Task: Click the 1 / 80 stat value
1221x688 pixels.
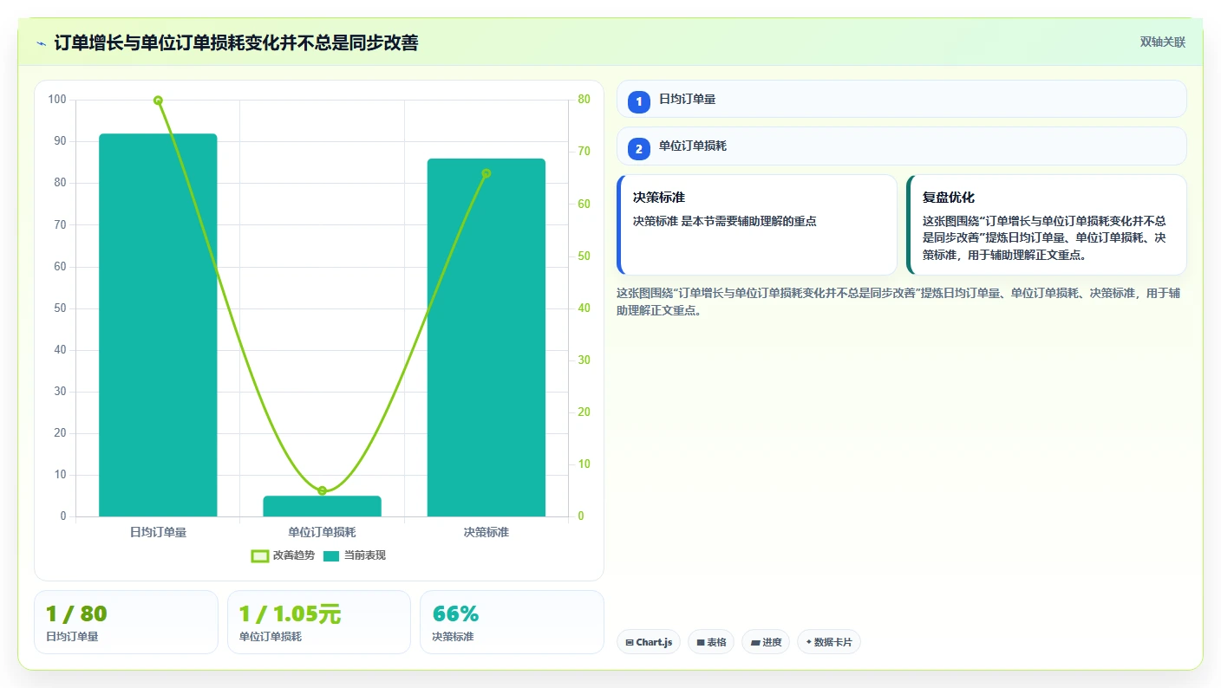Action: coord(76,613)
